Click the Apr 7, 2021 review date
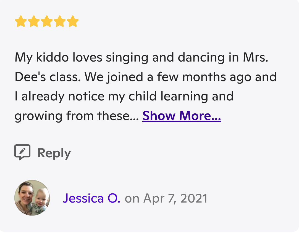 175,198
